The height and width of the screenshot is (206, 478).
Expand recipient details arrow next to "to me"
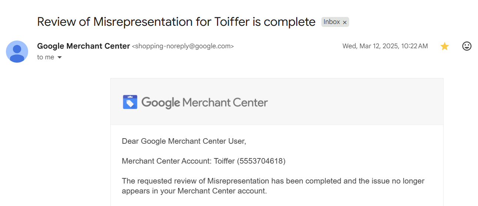(59, 57)
